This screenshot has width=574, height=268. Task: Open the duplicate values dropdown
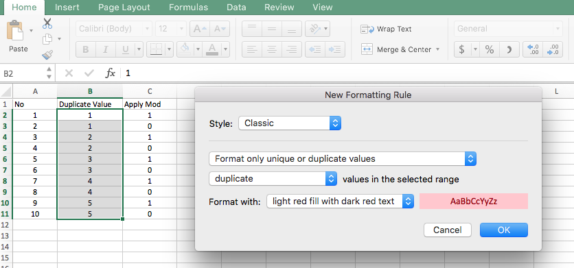[273, 179]
